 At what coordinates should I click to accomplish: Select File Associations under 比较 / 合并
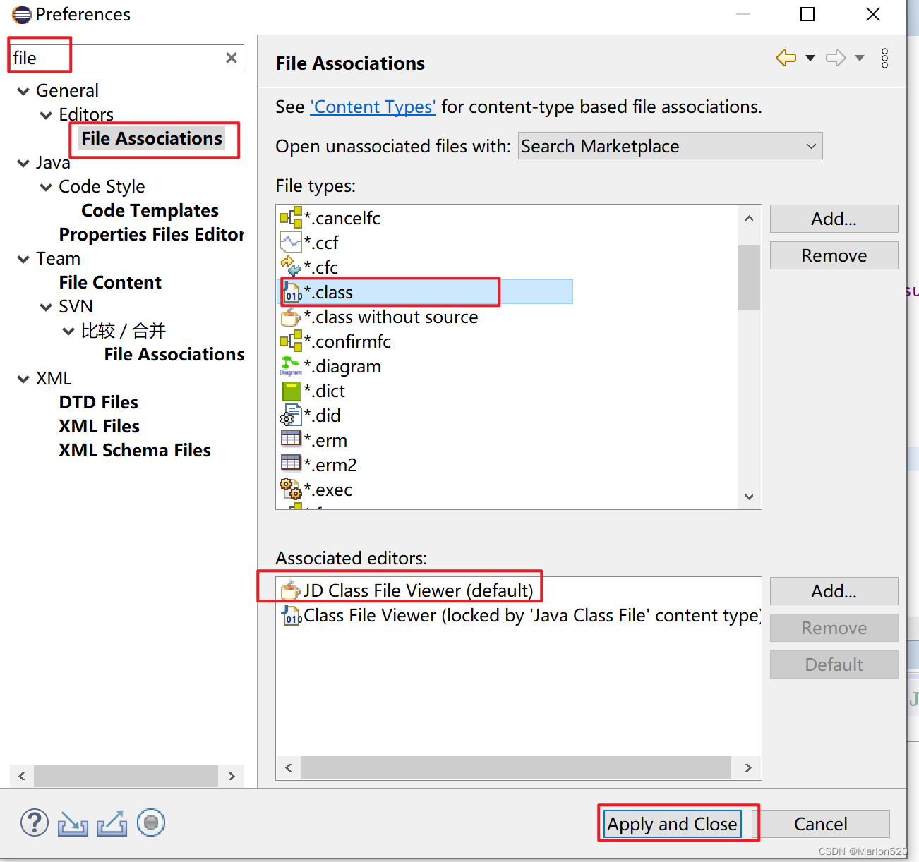click(x=174, y=354)
